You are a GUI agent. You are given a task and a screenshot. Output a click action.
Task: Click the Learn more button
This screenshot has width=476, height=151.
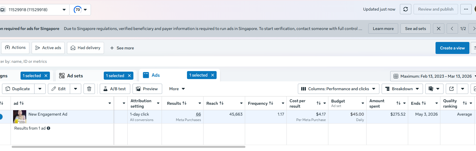point(383,29)
